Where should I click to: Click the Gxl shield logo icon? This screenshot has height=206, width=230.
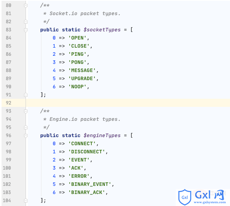pyautogui.click(x=185, y=197)
